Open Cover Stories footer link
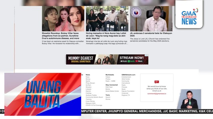 point(90,101)
